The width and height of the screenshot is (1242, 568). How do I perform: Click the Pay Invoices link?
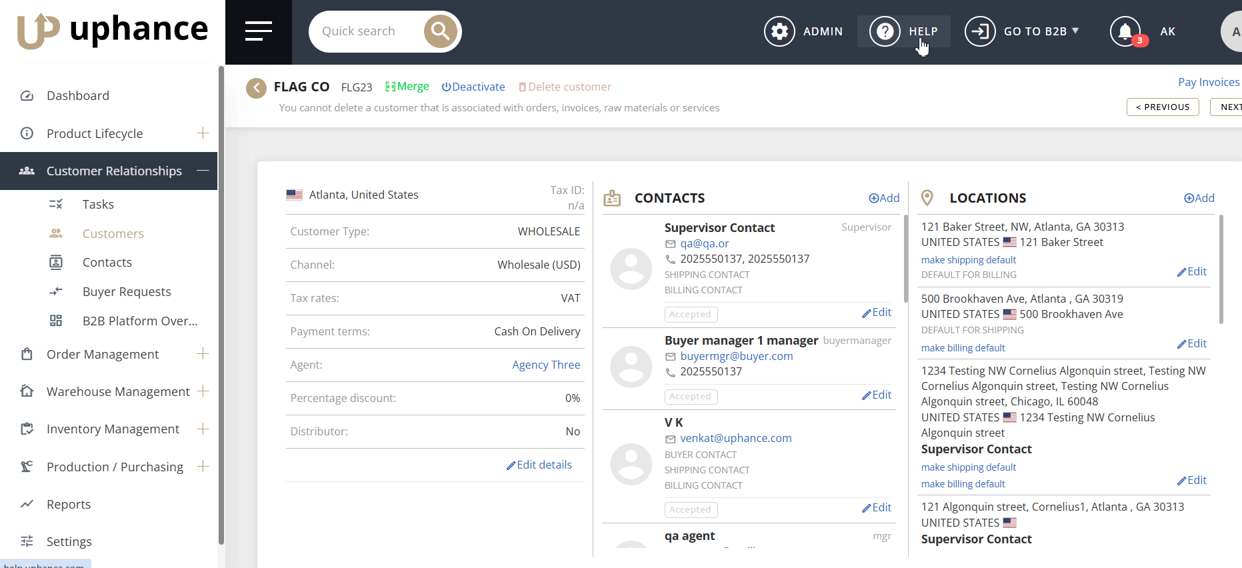pos(1208,82)
